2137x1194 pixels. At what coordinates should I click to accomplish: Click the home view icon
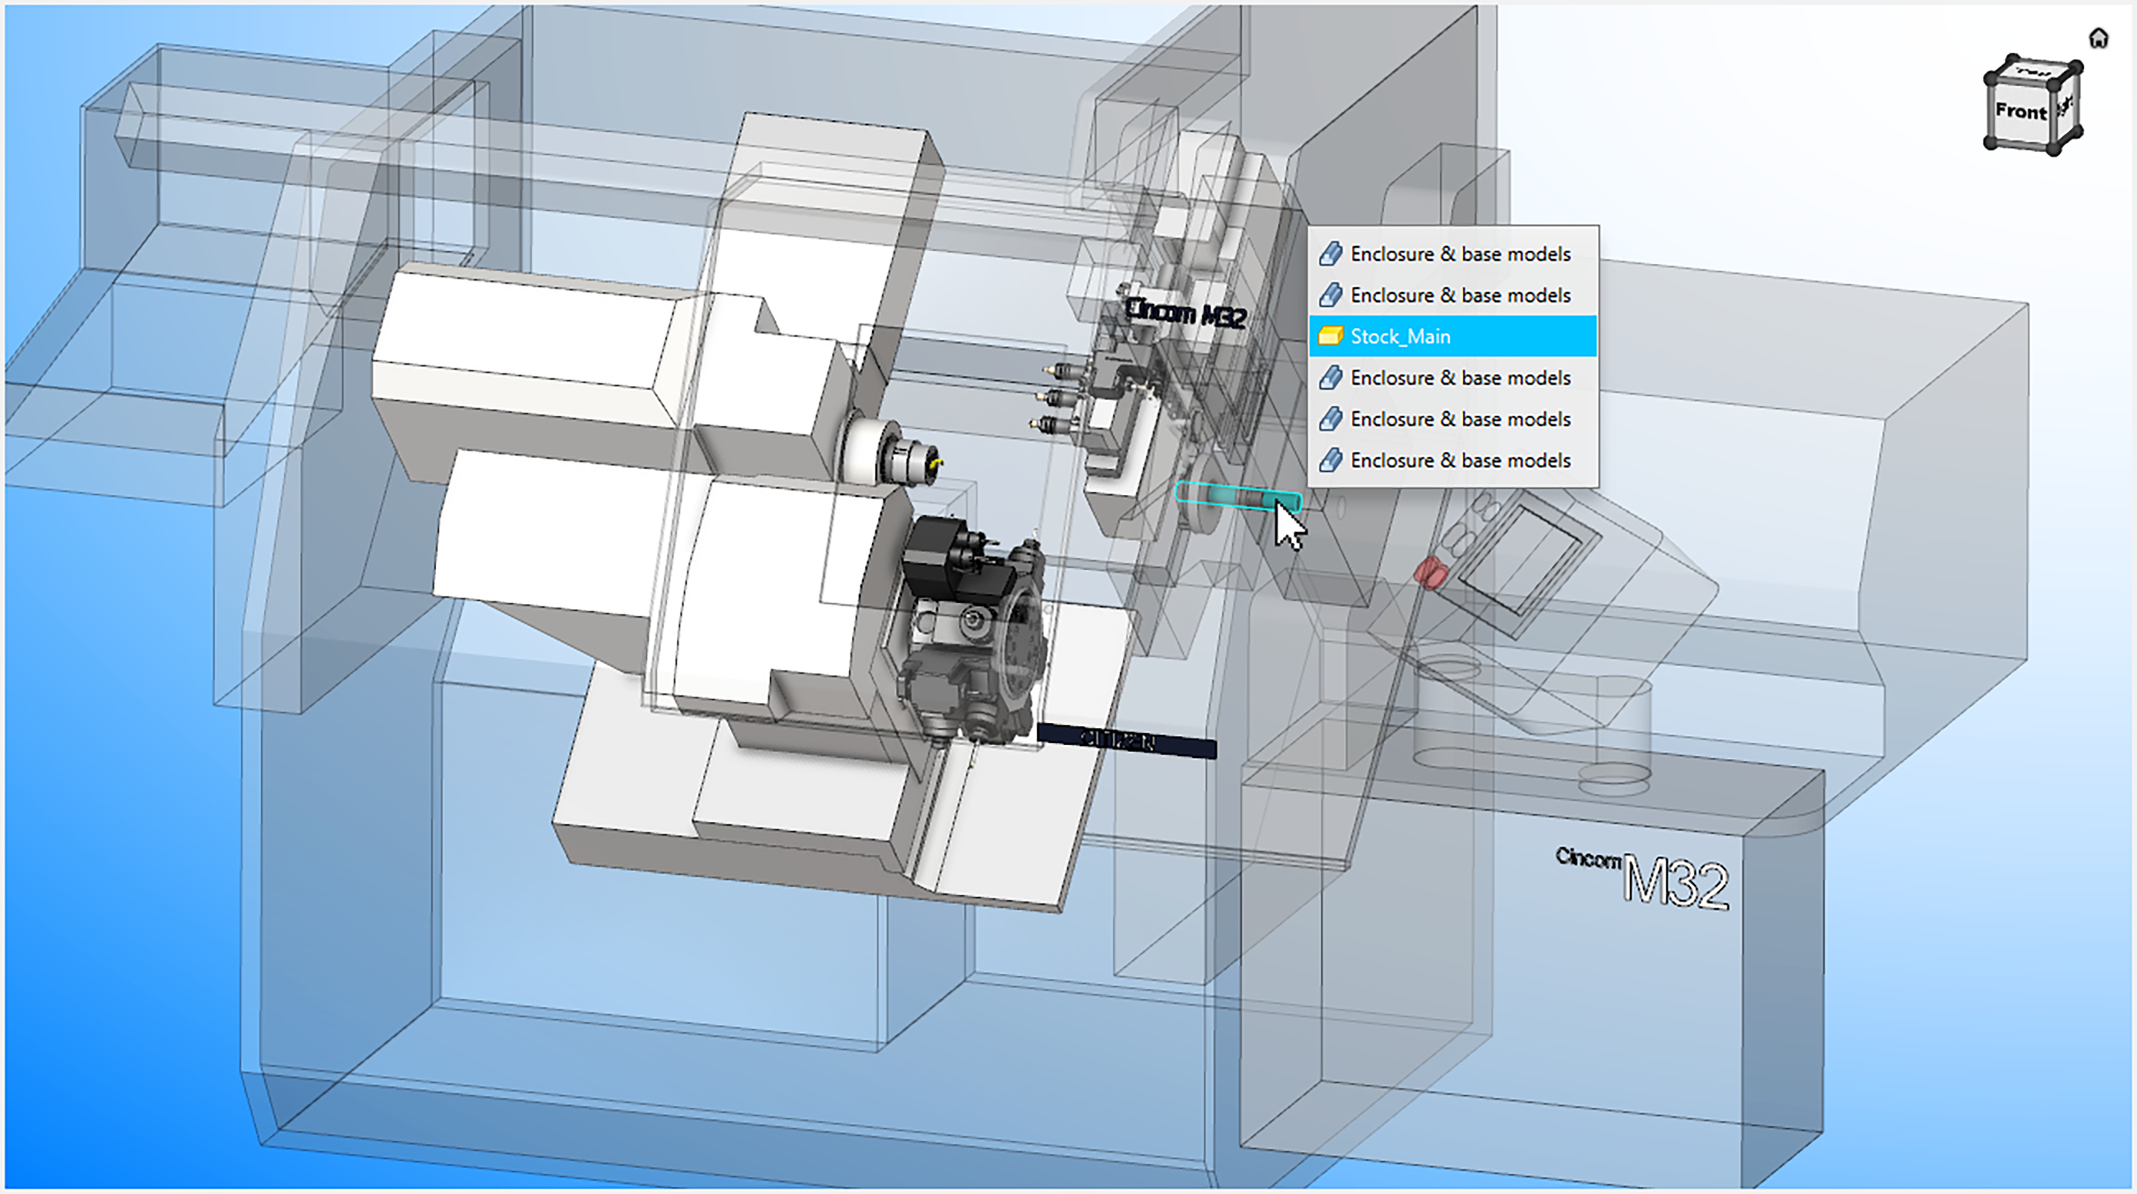point(2098,38)
